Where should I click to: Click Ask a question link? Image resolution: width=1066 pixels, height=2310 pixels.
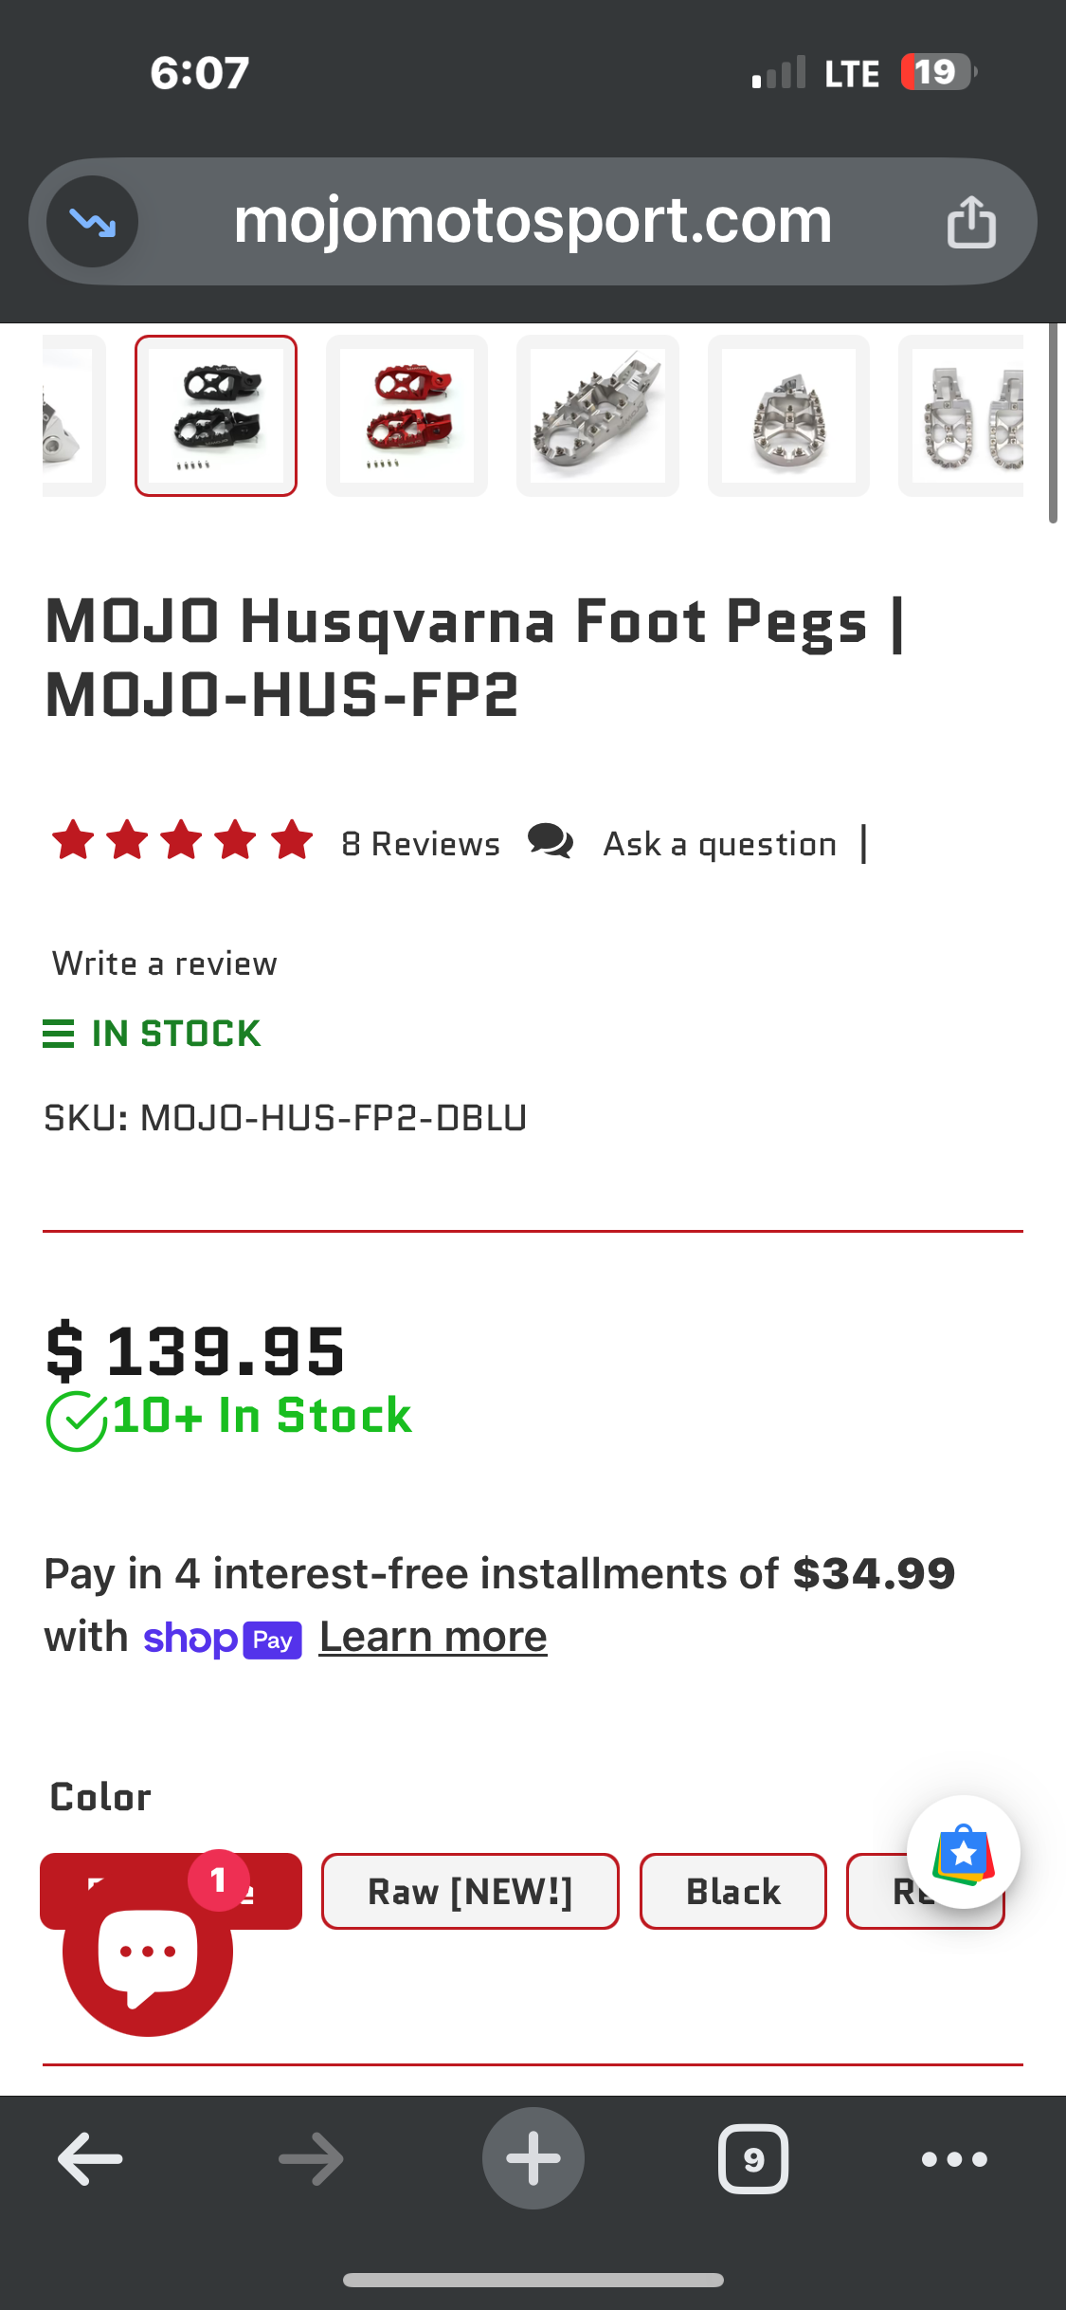[x=720, y=844]
